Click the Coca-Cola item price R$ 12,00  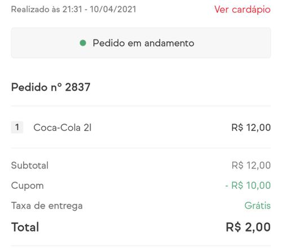pyautogui.click(x=251, y=127)
